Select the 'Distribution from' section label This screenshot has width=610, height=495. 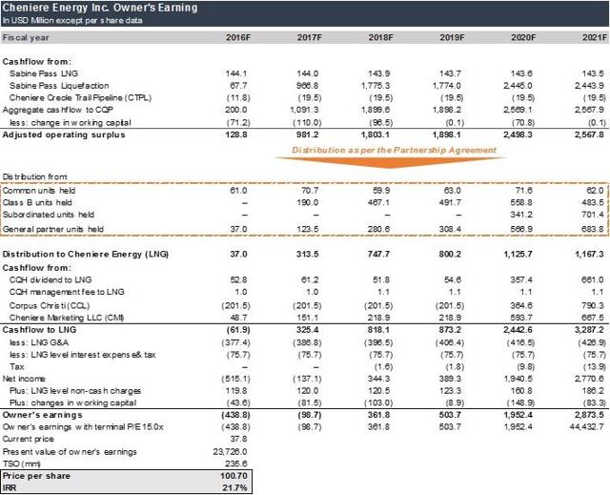tap(34, 176)
